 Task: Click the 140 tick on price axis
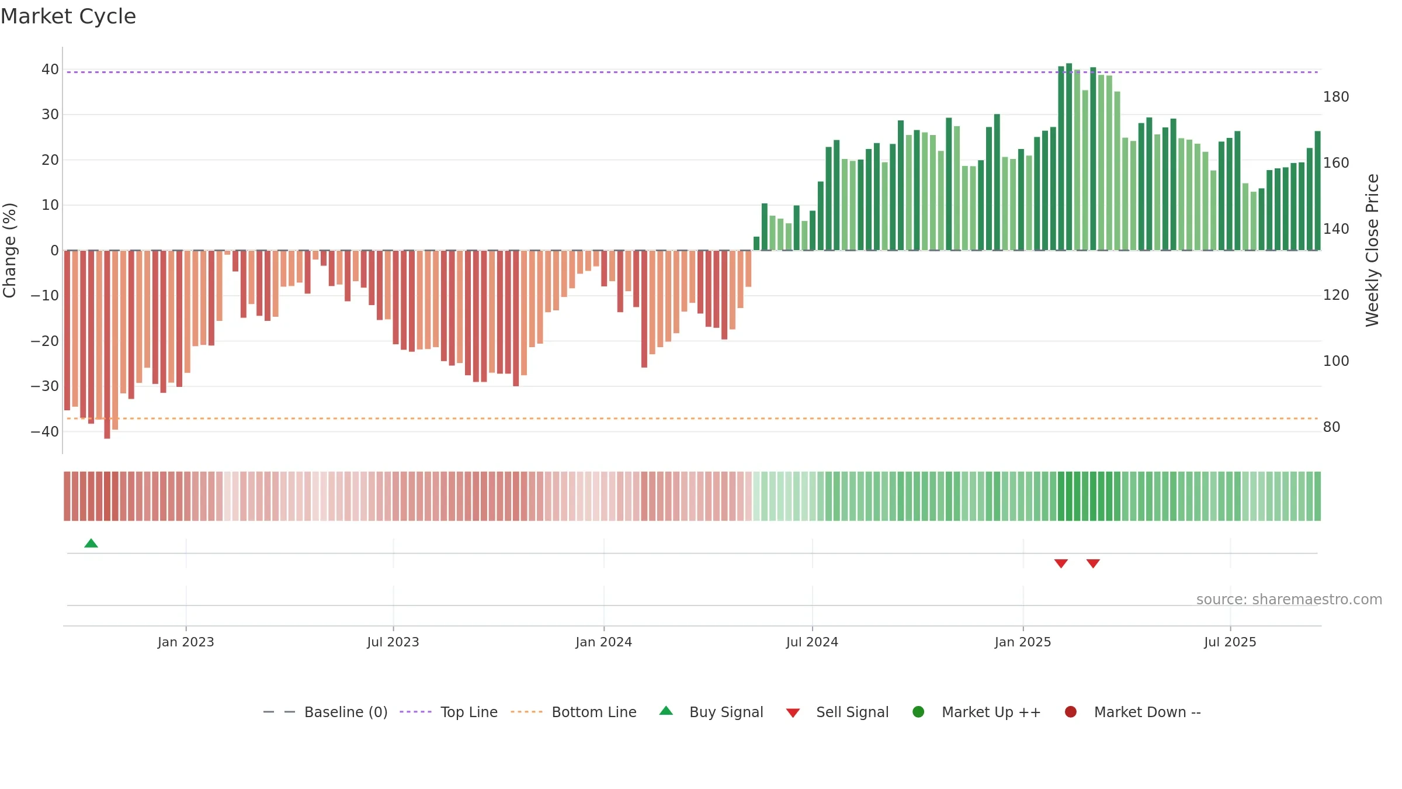[x=1336, y=229]
